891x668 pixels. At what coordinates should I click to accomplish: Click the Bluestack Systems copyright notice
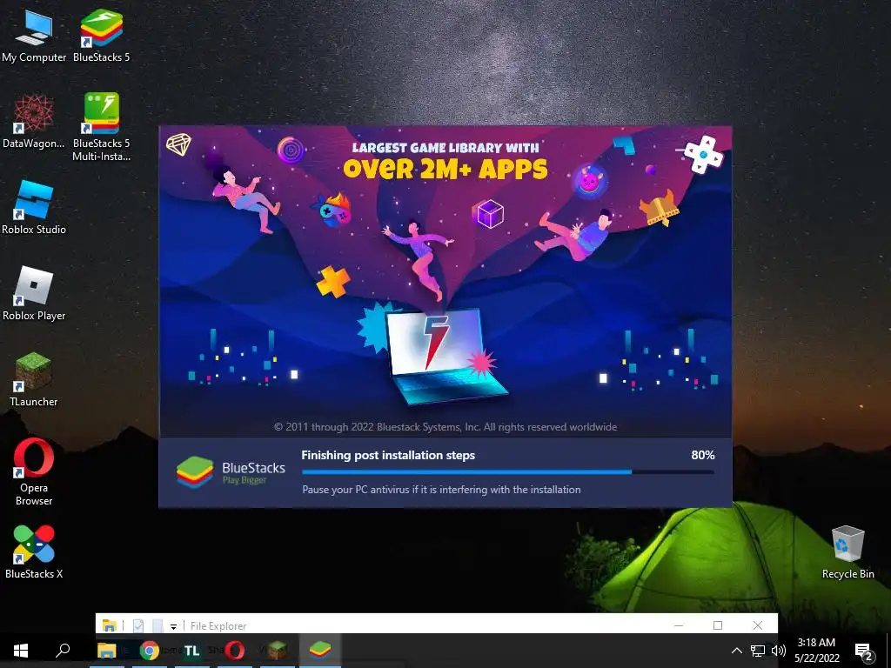[445, 426]
